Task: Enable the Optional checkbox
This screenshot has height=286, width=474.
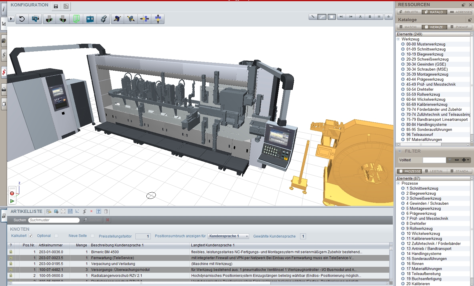Action: point(56,236)
